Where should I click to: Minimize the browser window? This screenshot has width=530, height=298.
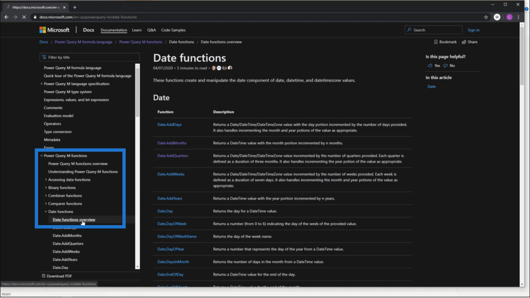pyautogui.click(x=492, y=5)
